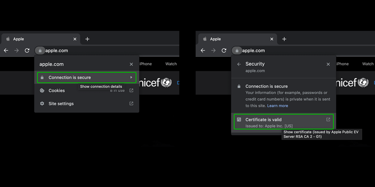Viewport: 375px width, 187px height.
Task: Open a new tab in right browser window
Action: click(x=284, y=39)
